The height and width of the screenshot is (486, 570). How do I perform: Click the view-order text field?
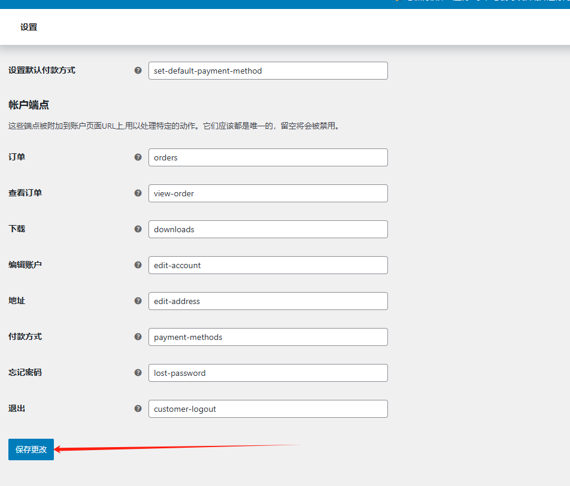(268, 193)
